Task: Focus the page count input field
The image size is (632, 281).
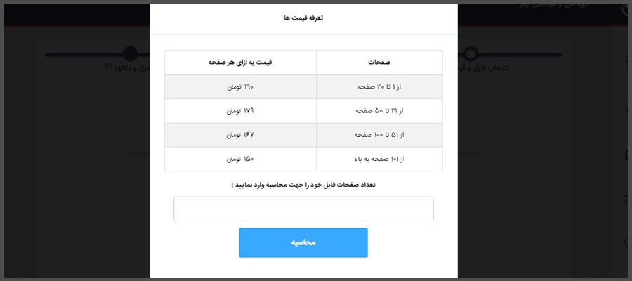Action: pos(303,209)
